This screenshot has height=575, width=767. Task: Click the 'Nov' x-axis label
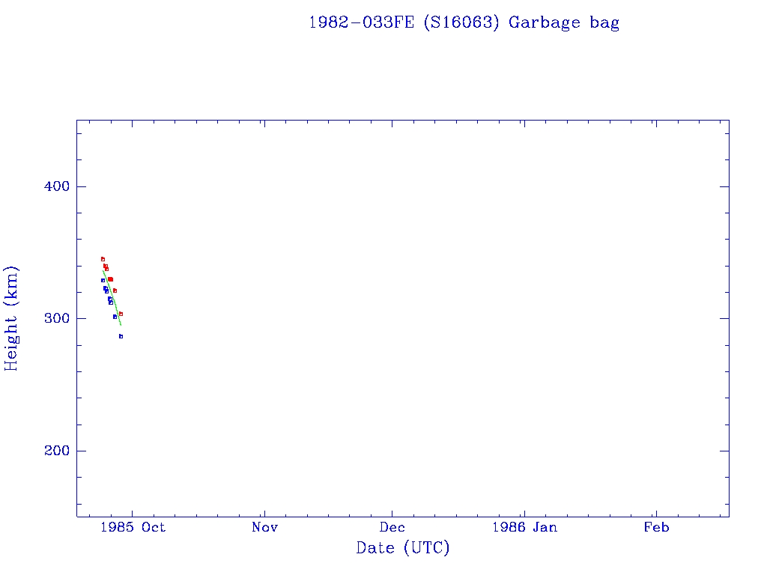tap(264, 528)
